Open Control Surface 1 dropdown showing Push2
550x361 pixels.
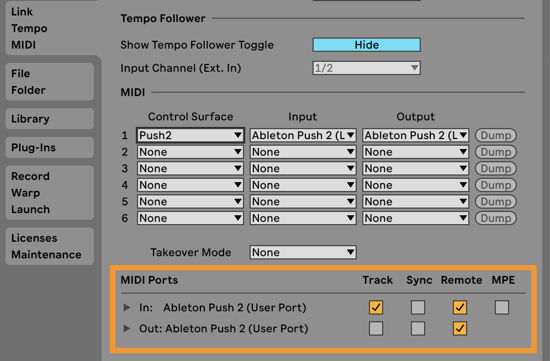[190, 135]
